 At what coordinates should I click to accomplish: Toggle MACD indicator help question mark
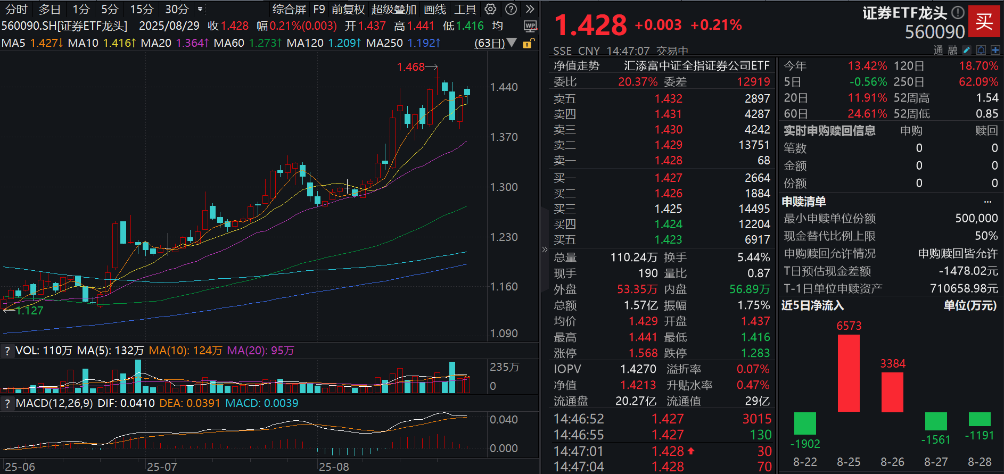(x=7, y=403)
